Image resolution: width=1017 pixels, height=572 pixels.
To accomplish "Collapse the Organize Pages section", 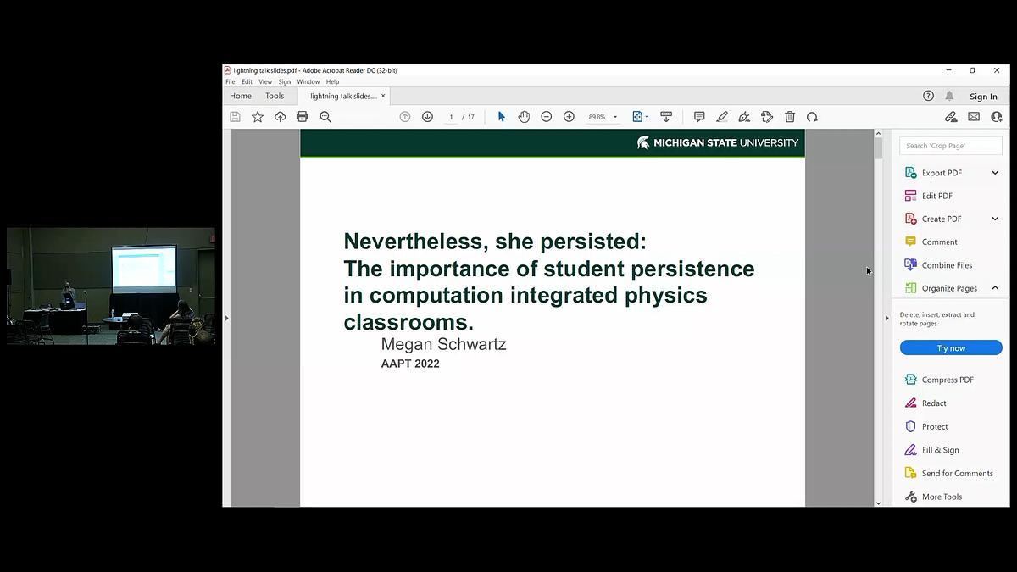I will click(995, 288).
